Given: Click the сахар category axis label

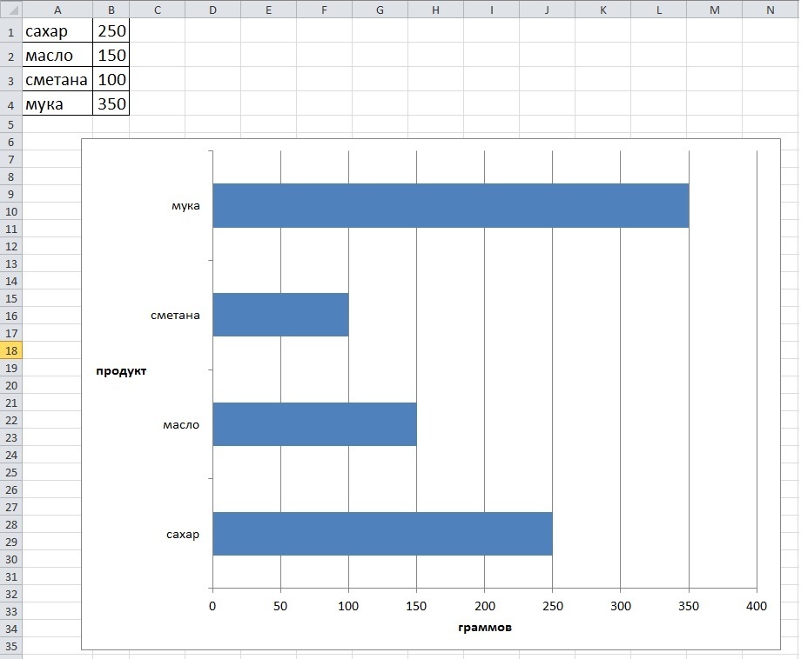Looking at the screenshot, I should [182, 535].
